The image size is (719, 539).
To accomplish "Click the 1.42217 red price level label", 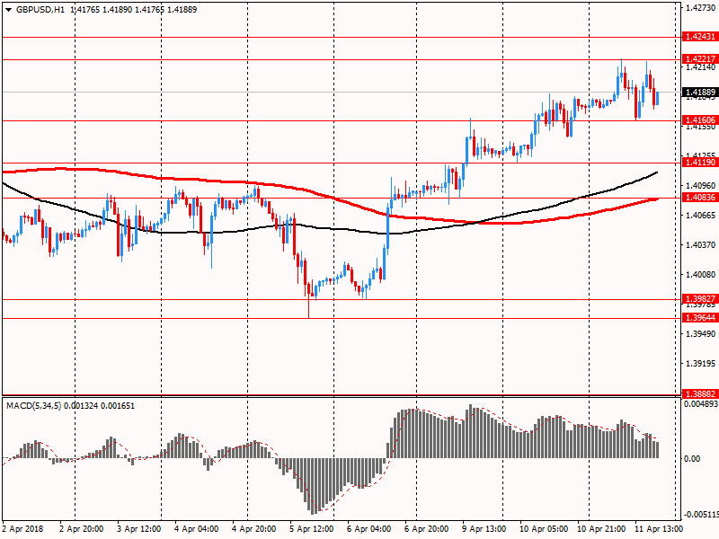I will (700, 58).
